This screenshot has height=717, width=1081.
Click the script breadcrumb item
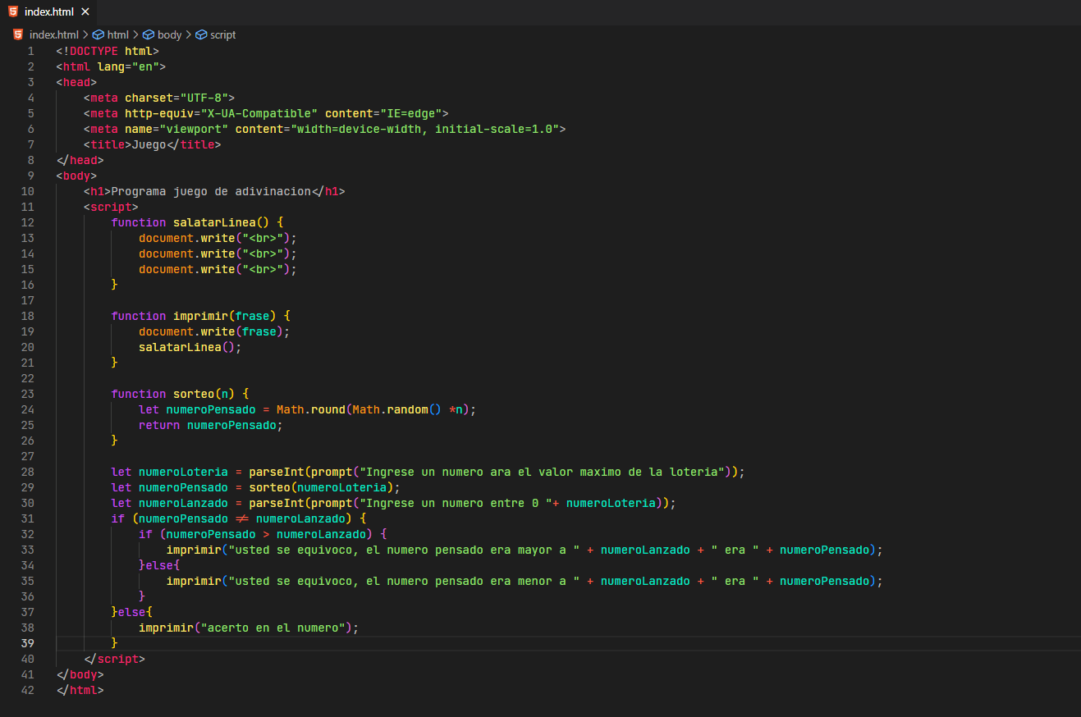223,34
